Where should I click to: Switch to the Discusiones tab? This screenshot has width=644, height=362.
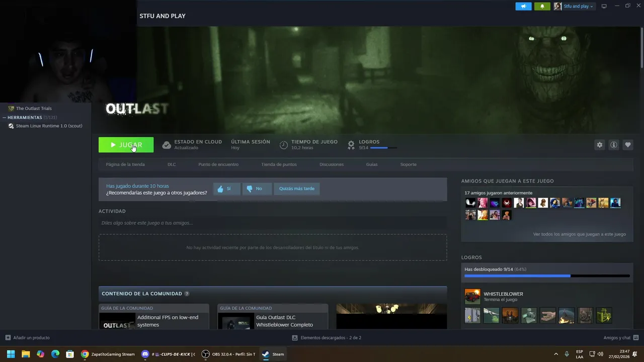pos(332,164)
